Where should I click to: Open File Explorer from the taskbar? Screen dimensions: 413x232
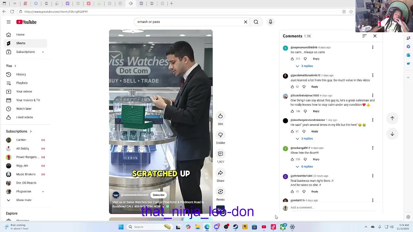(x=197, y=227)
